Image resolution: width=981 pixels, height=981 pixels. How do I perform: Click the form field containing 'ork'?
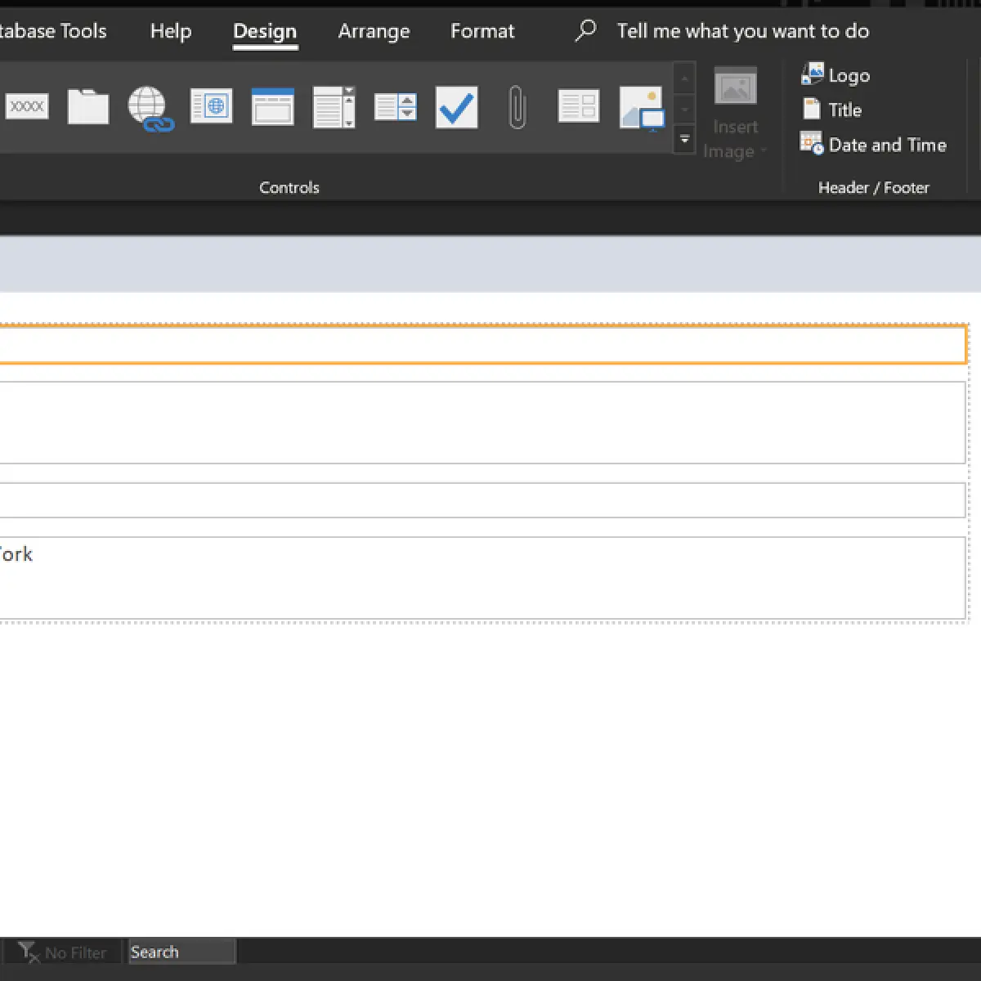(483, 578)
